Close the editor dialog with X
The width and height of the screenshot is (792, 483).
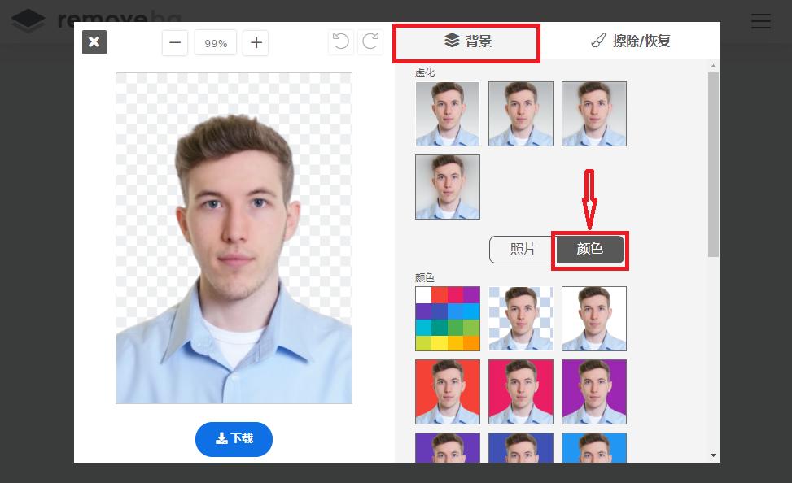pos(94,41)
